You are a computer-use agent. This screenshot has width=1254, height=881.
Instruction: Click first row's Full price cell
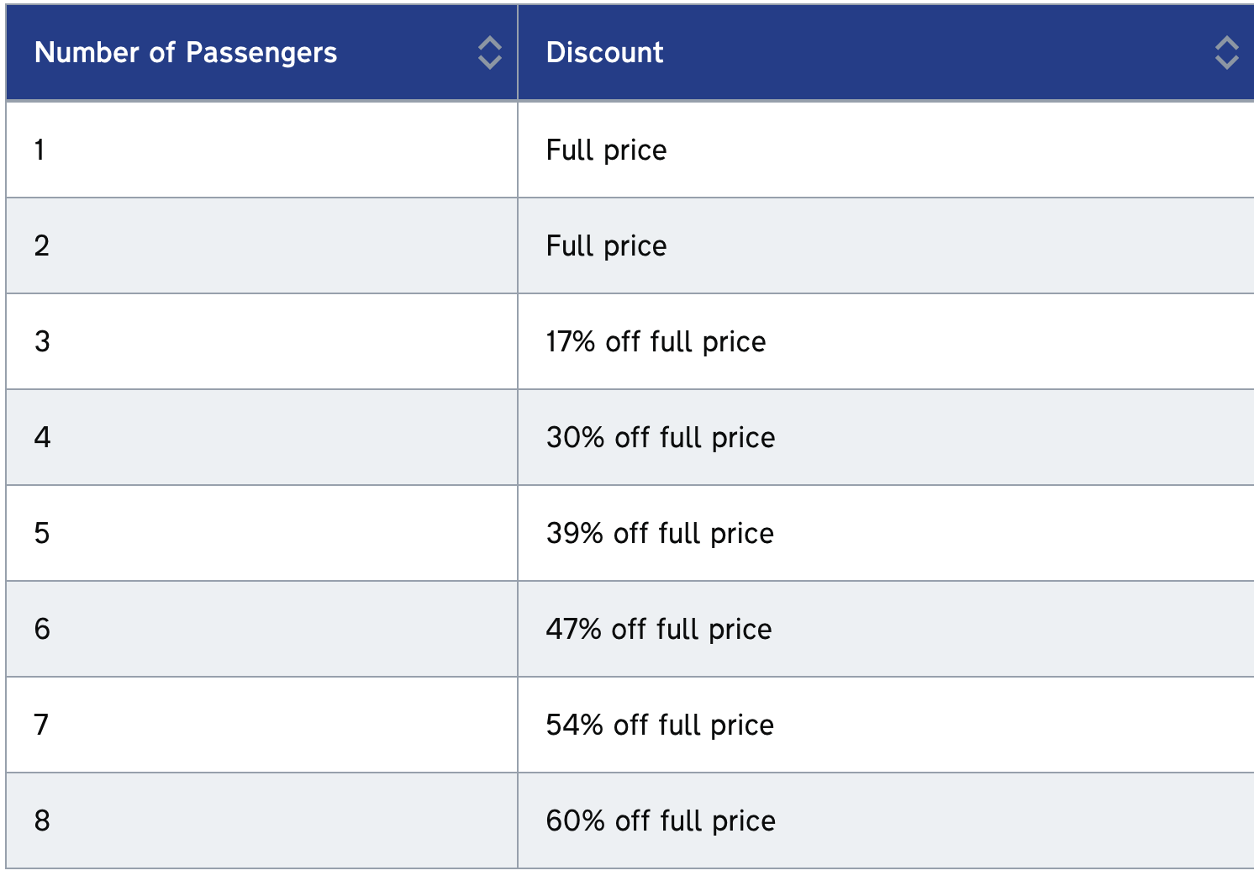606,150
